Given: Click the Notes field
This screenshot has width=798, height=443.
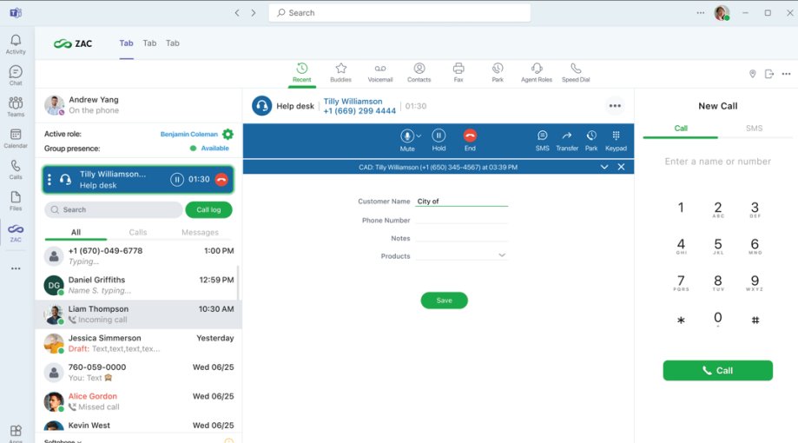Looking at the screenshot, I should pyautogui.click(x=462, y=238).
